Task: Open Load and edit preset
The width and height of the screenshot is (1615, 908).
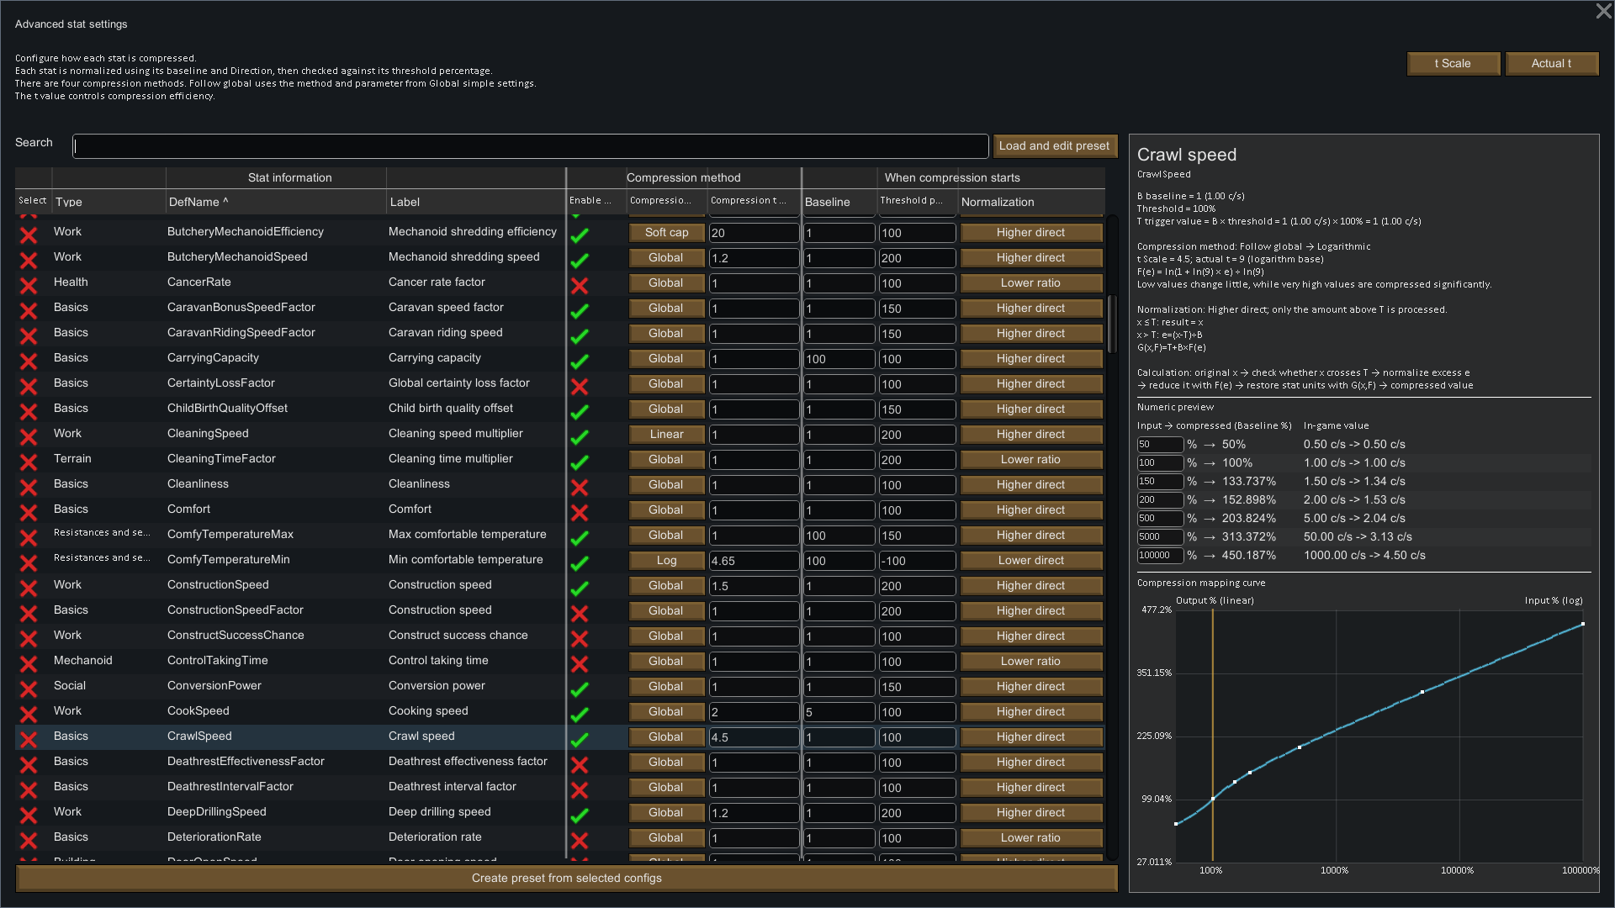Action: pyautogui.click(x=1055, y=146)
